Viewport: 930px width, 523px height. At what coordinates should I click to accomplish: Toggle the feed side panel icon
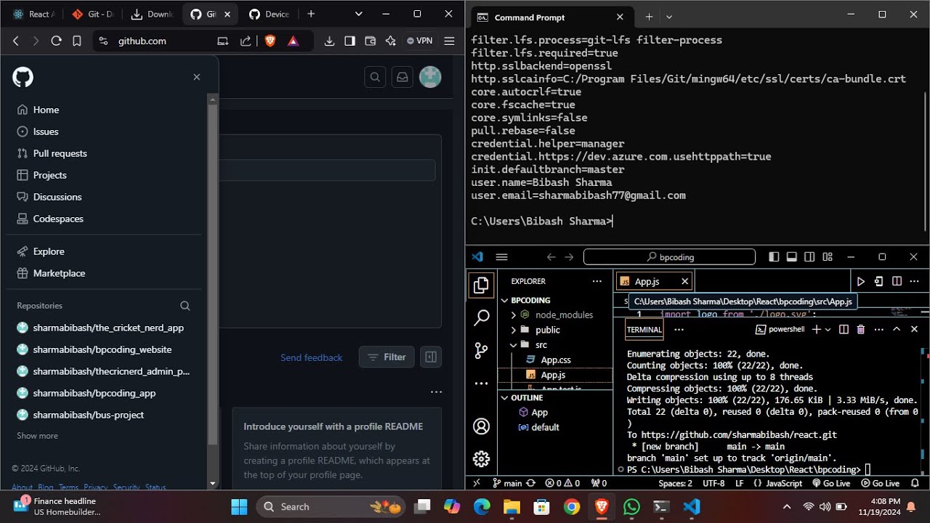coord(431,357)
